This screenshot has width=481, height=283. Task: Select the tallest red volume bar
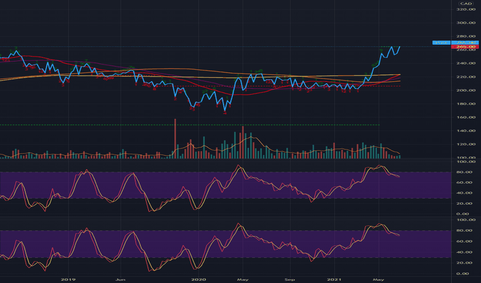tap(175, 138)
